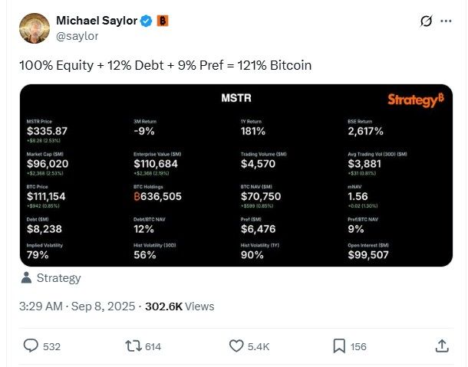Open the @saylor handle link
468x367 pixels.
77,36
